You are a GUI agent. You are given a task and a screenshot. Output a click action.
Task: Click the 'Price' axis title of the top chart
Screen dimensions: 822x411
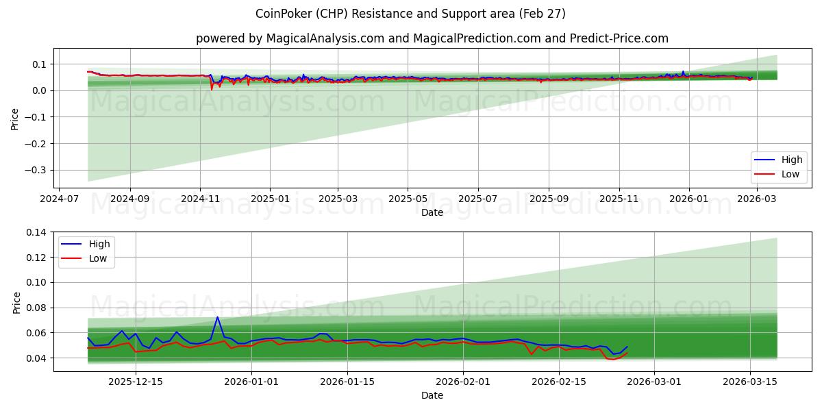pyautogui.click(x=15, y=119)
